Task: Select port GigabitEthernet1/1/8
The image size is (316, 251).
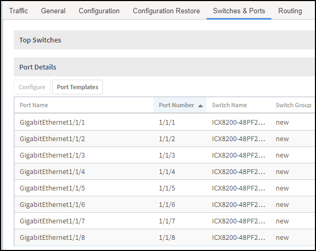Action: click(52, 238)
